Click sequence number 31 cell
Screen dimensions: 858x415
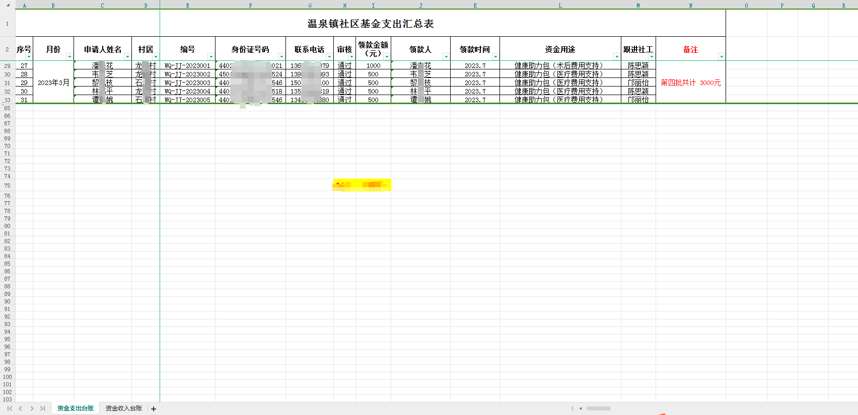24,100
